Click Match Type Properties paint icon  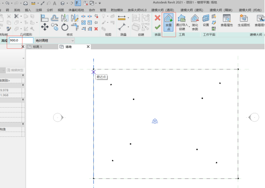pyautogui.click(x=9, y=29)
